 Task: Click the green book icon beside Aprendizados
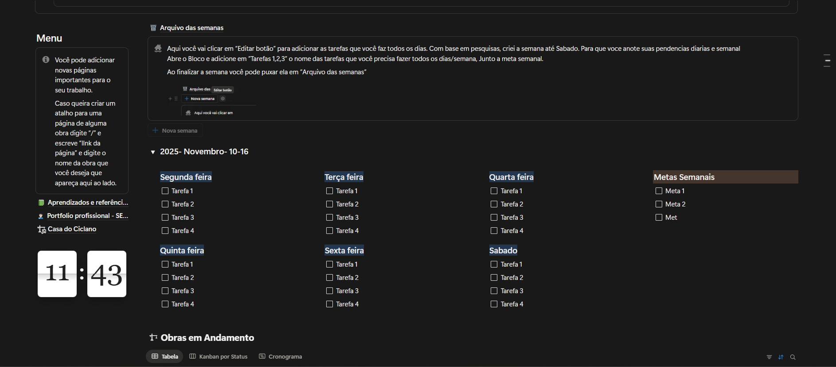pyautogui.click(x=41, y=203)
